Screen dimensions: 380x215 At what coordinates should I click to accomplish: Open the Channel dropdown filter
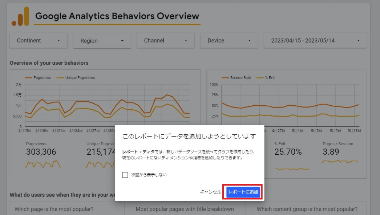tap(166, 40)
